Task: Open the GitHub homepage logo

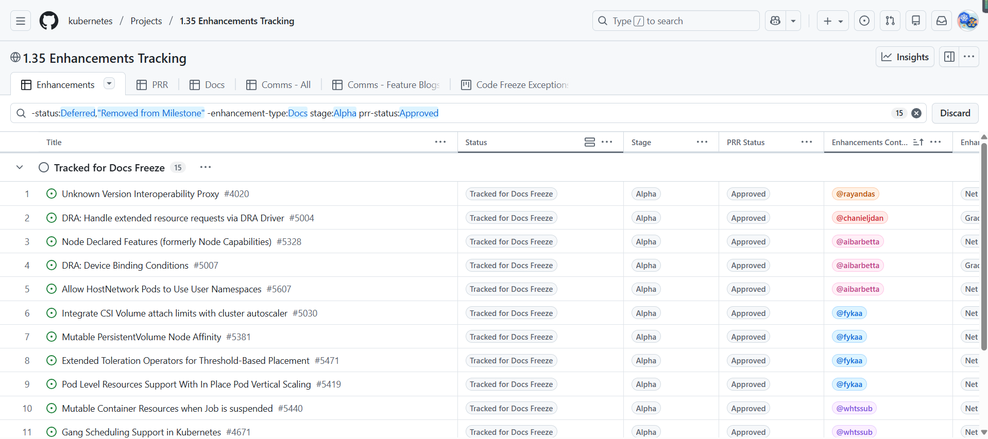Action: tap(49, 21)
